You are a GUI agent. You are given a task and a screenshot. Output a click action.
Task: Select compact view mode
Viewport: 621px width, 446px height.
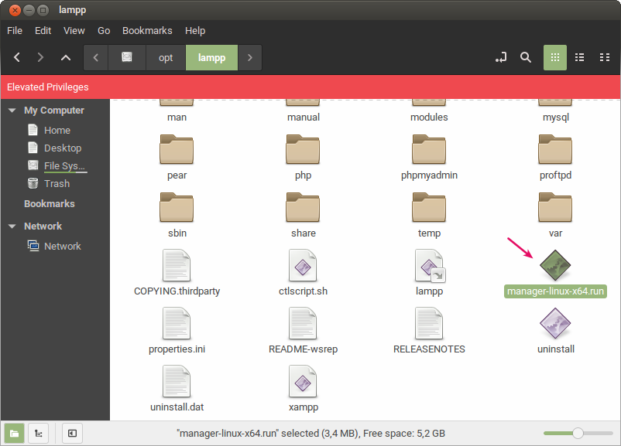(x=605, y=57)
